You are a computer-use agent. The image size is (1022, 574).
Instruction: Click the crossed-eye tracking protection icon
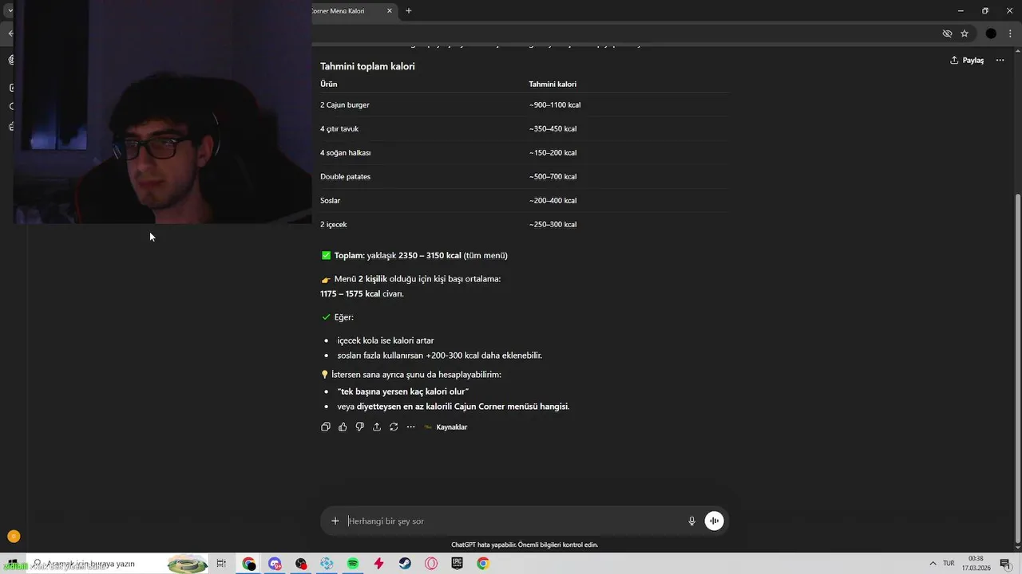947,33
